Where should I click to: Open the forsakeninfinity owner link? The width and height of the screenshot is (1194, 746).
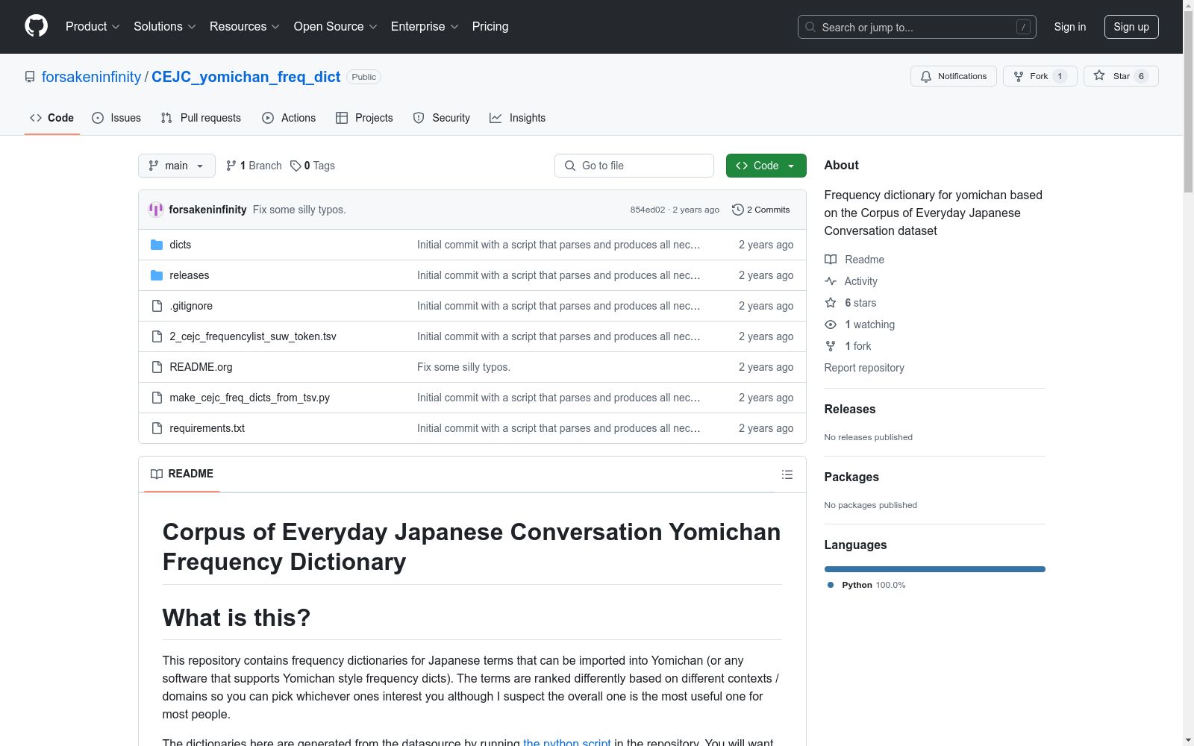point(92,77)
